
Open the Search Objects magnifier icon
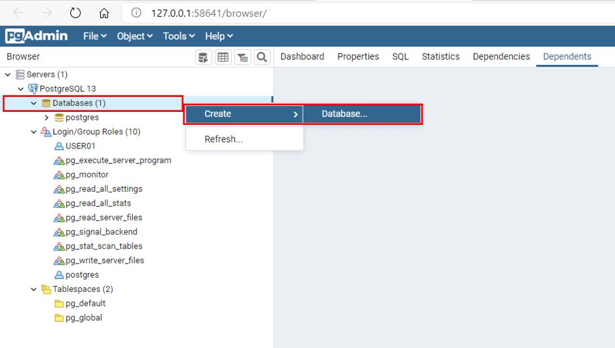[x=262, y=57]
